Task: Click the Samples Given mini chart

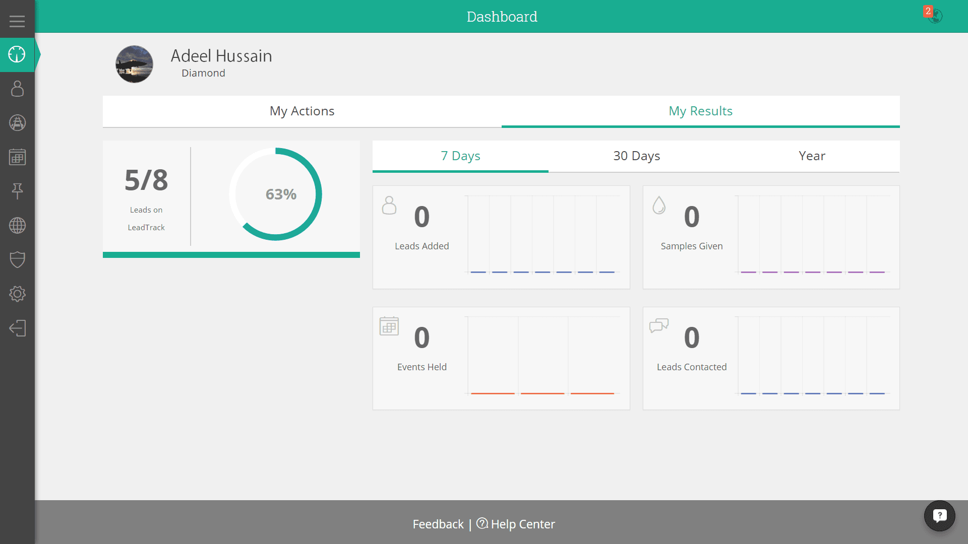Action: (812, 235)
